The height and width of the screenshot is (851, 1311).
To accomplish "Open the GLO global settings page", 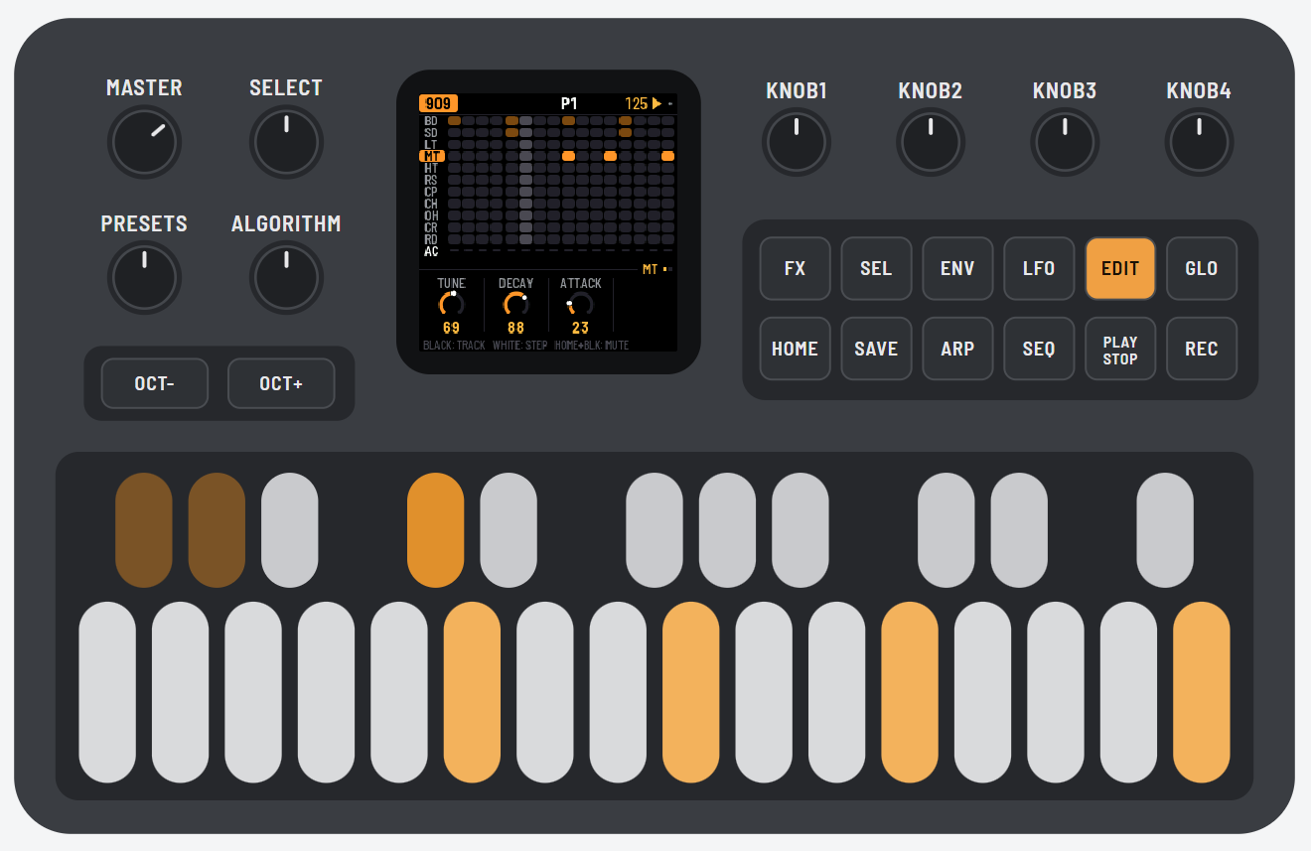I will point(1202,268).
